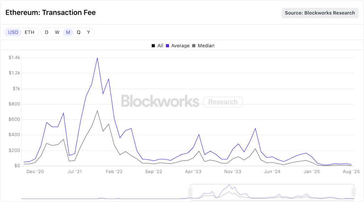Toggle the Average series legend entry

(178, 46)
